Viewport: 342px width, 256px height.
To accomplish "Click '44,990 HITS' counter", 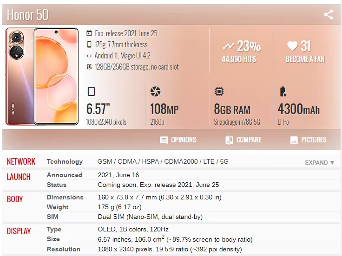I will coord(239,59).
